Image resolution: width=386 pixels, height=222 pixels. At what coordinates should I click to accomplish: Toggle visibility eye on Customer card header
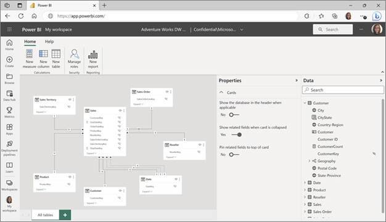coord(120,191)
